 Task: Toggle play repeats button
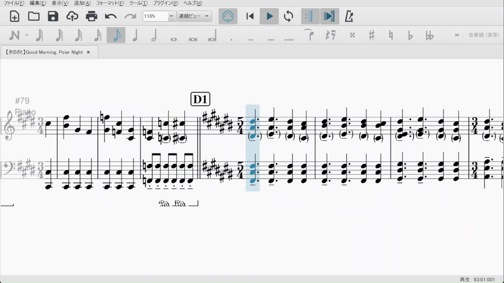point(310,16)
